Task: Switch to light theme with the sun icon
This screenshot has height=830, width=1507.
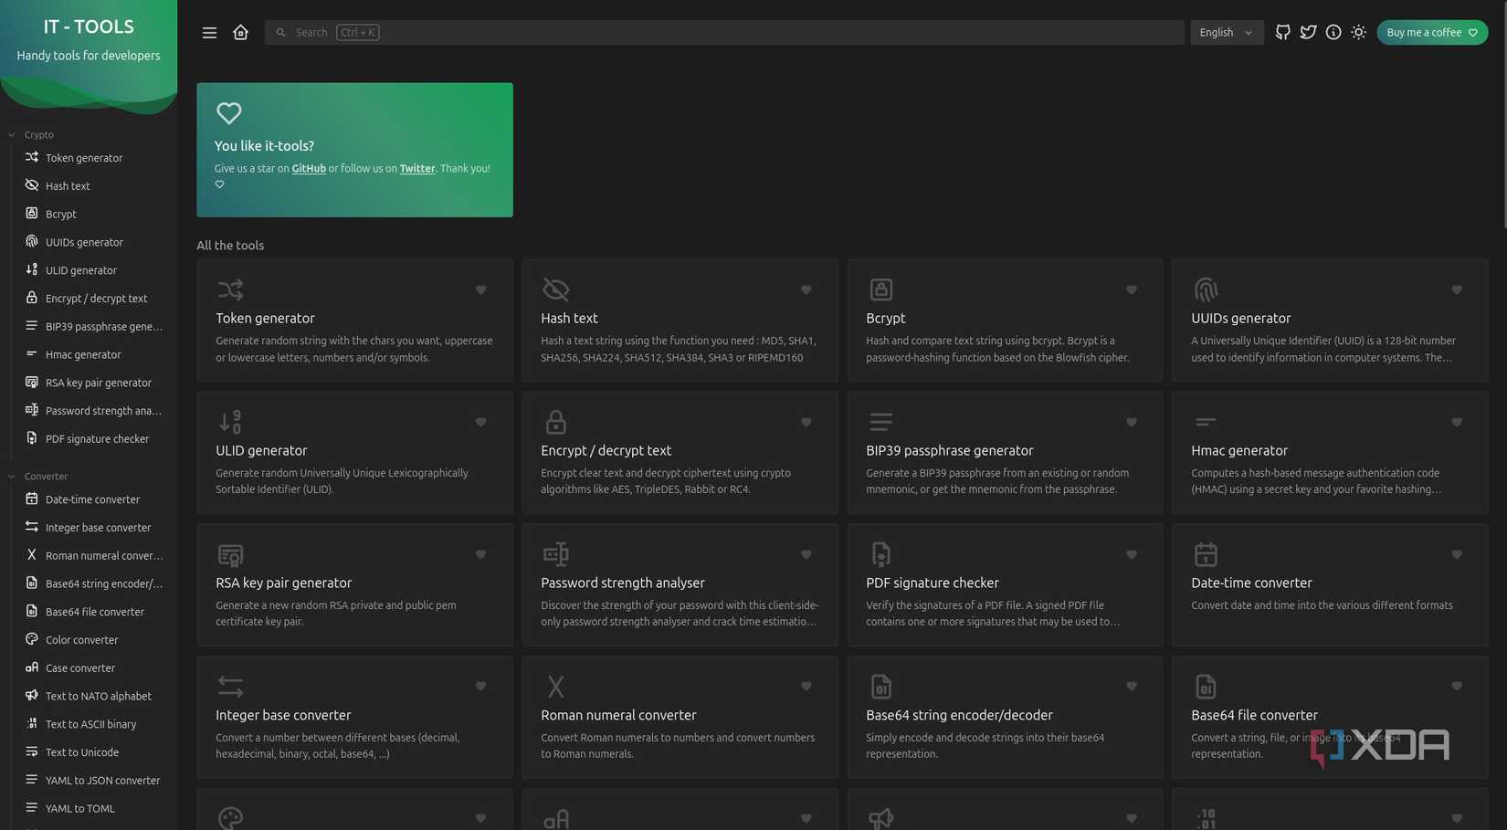Action: click(x=1358, y=32)
